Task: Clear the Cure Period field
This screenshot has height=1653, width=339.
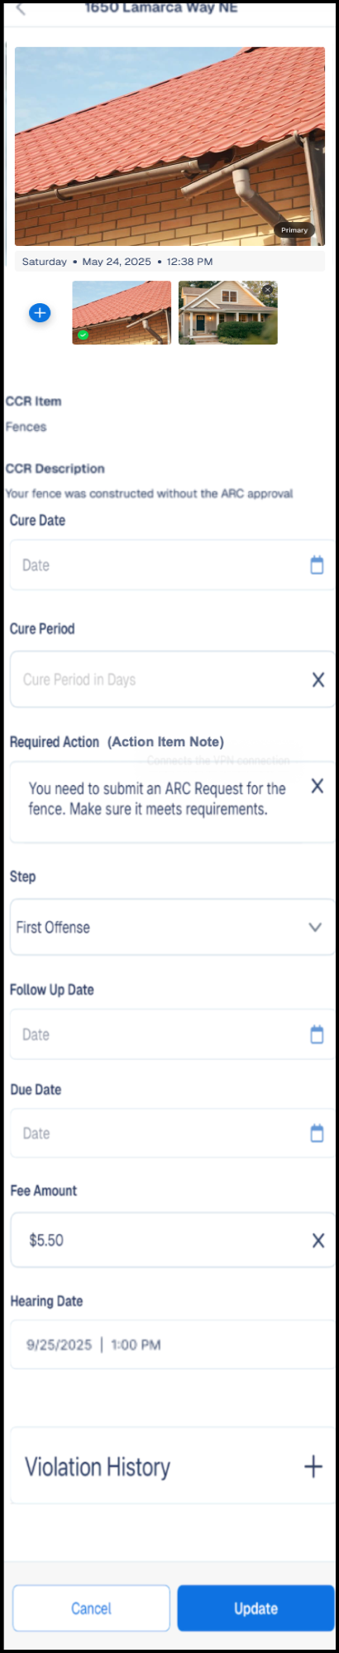Action: tap(318, 680)
